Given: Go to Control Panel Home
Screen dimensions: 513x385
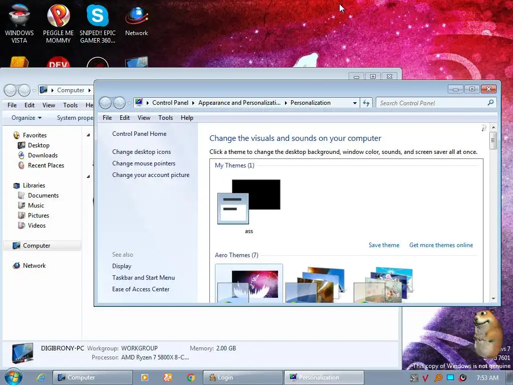Looking at the screenshot, I should pyautogui.click(x=139, y=133).
